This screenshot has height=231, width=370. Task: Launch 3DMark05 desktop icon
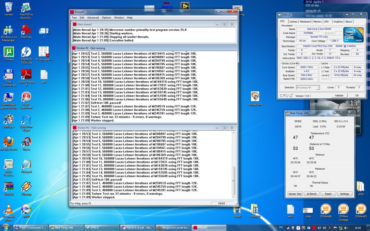[361, 211]
